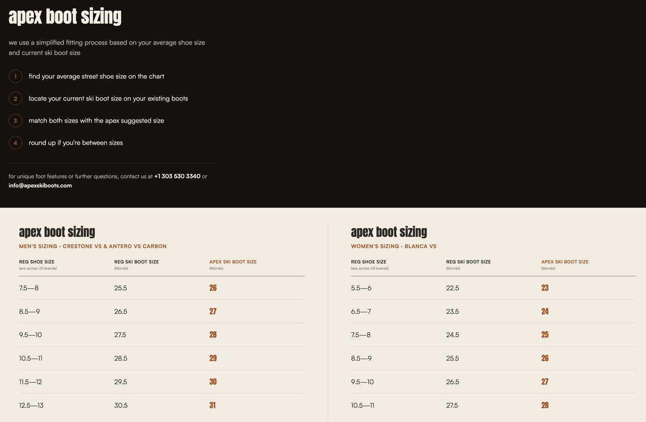The height and width of the screenshot is (422, 646).
Task: Click the step 2 circle icon
Action: pyautogui.click(x=16, y=98)
